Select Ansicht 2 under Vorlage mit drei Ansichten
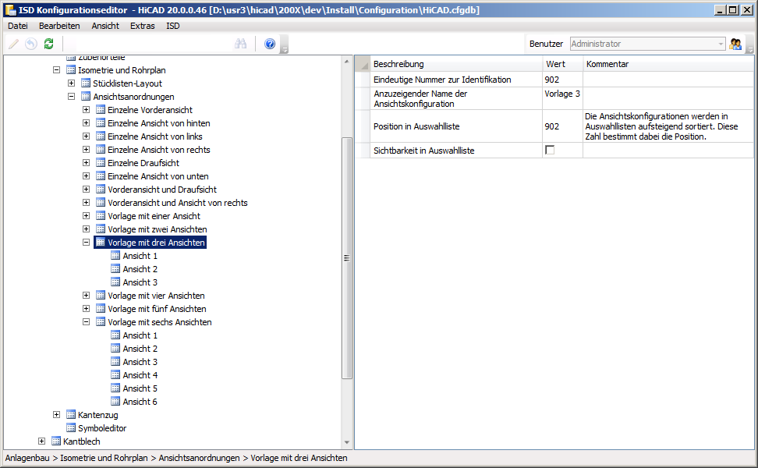 point(140,269)
